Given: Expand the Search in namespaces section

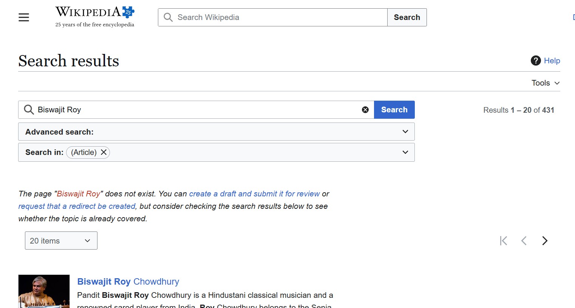Looking at the screenshot, I should (x=216, y=152).
